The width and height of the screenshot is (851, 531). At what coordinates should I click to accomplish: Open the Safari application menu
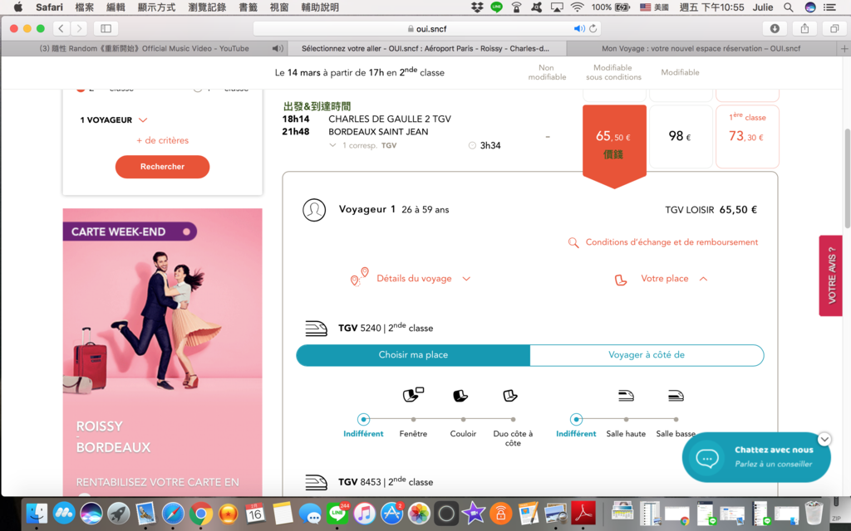[49, 7]
